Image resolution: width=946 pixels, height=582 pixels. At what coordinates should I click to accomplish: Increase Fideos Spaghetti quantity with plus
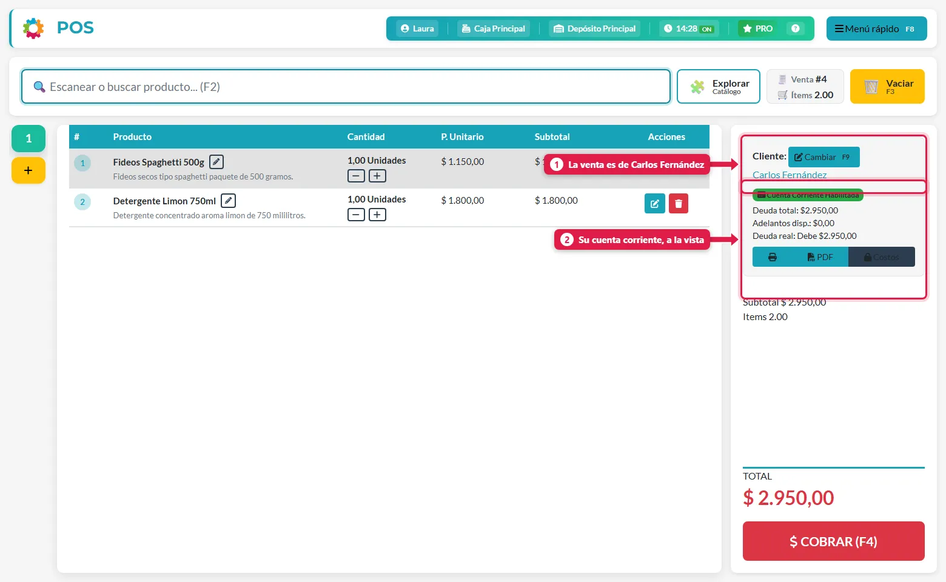coord(377,176)
